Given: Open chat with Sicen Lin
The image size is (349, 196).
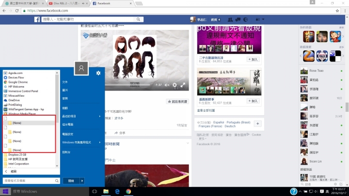Looking at the screenshot, I should (x=322, y=161).
